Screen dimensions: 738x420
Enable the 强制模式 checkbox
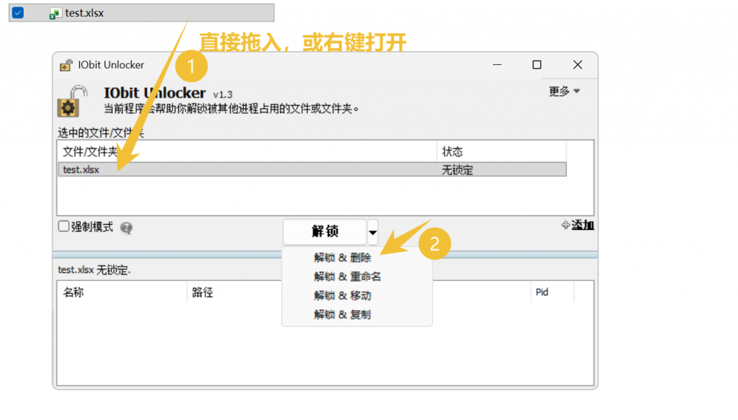tap(63, 226)
